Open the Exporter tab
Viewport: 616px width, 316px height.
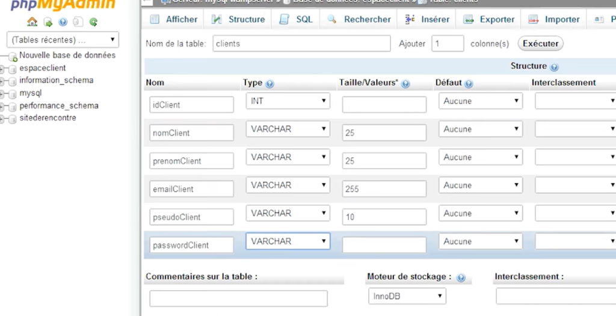(x=489, y=19)
